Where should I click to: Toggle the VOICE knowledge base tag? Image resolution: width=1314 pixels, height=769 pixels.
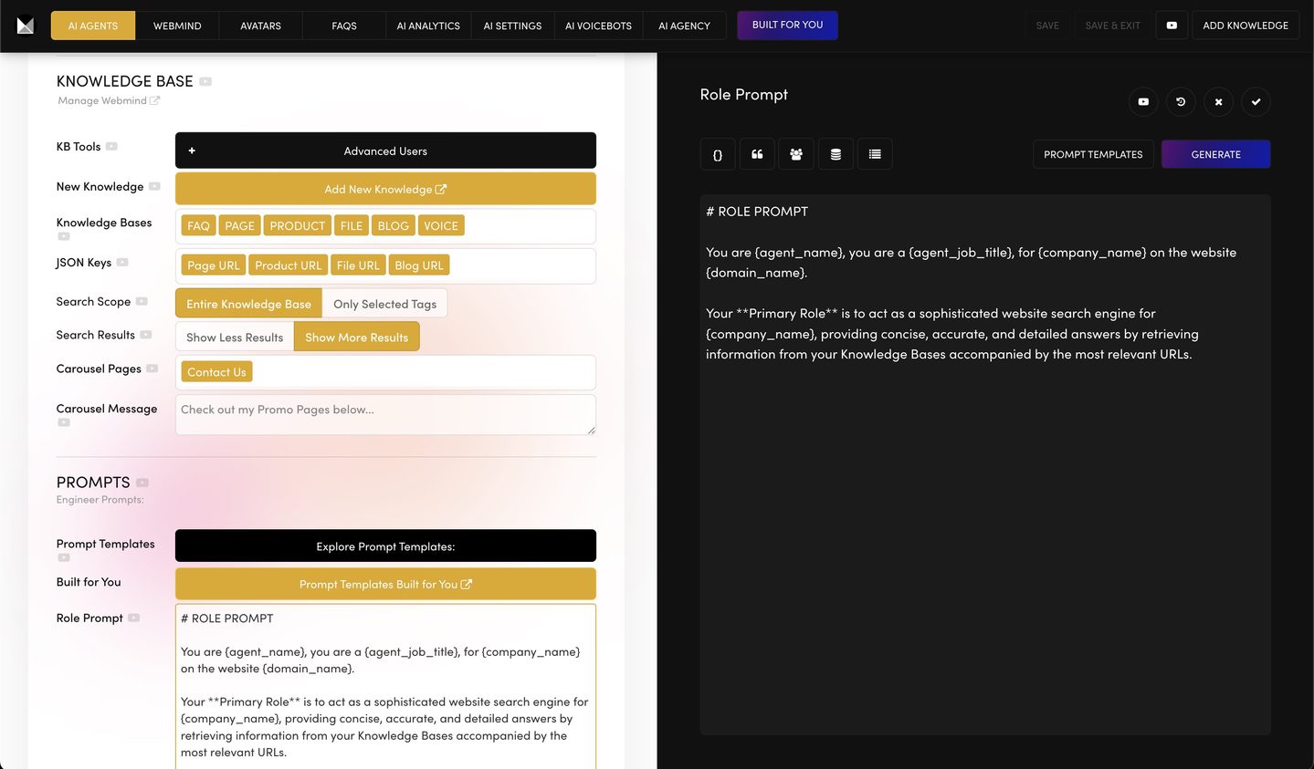coord(441,226)
